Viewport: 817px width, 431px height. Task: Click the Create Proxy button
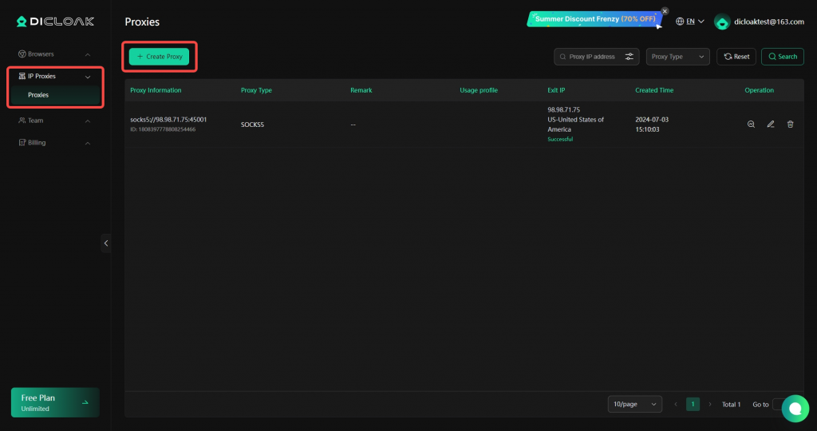point(160,57)
